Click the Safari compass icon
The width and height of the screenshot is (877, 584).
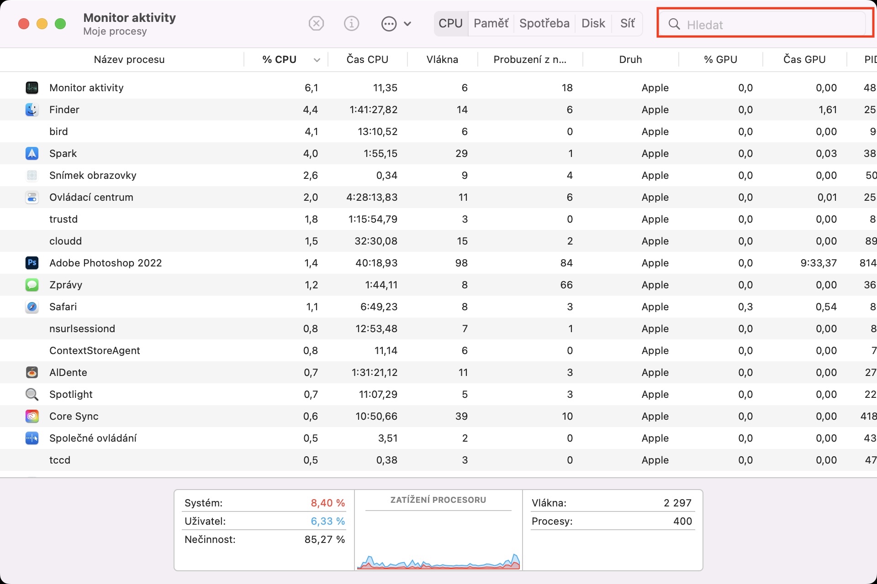pyautogui.click(x=32, y=307)
